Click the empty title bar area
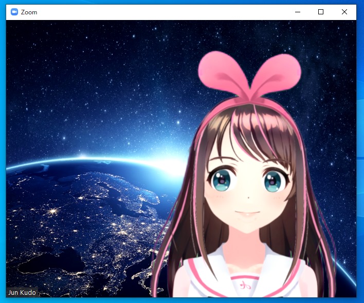Screen dimensions: 364x303 click(x=154, y=12)
